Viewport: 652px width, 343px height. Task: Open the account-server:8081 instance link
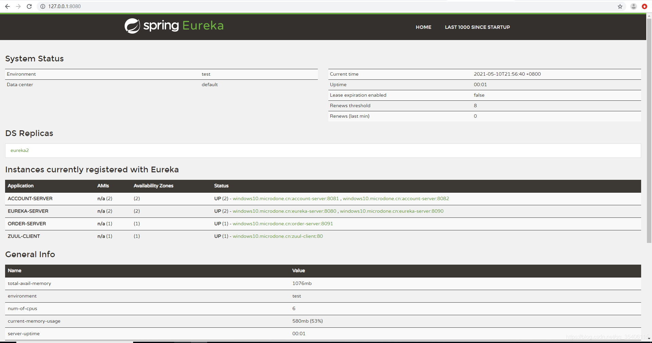pos(286,198)
